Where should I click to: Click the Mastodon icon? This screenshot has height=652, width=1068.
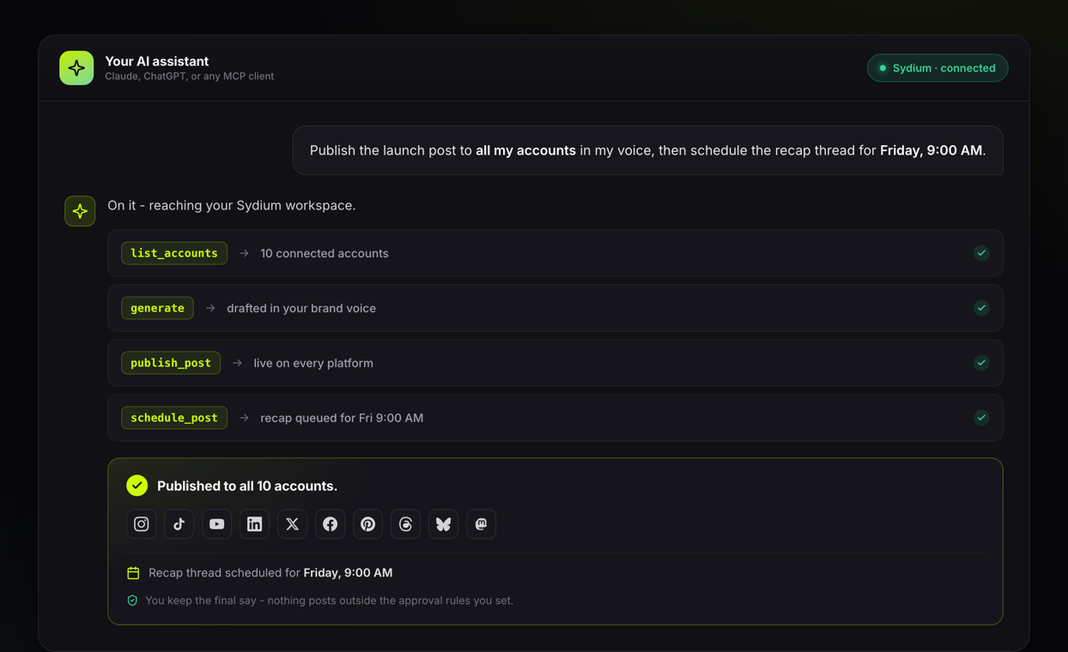[x=482, y=524]
